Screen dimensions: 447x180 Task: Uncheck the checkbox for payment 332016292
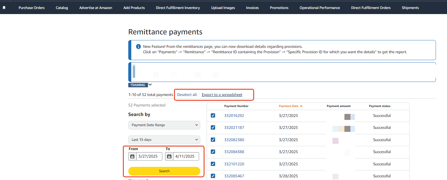(x=213, y=115)
